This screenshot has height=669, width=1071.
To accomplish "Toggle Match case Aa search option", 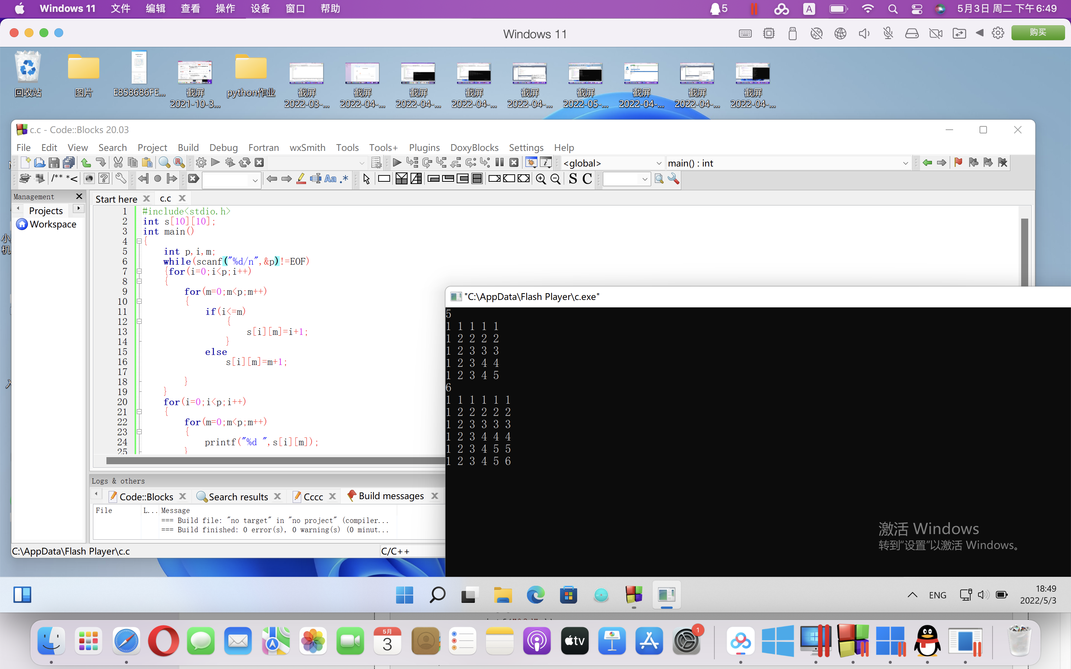I will click(330, 179).
